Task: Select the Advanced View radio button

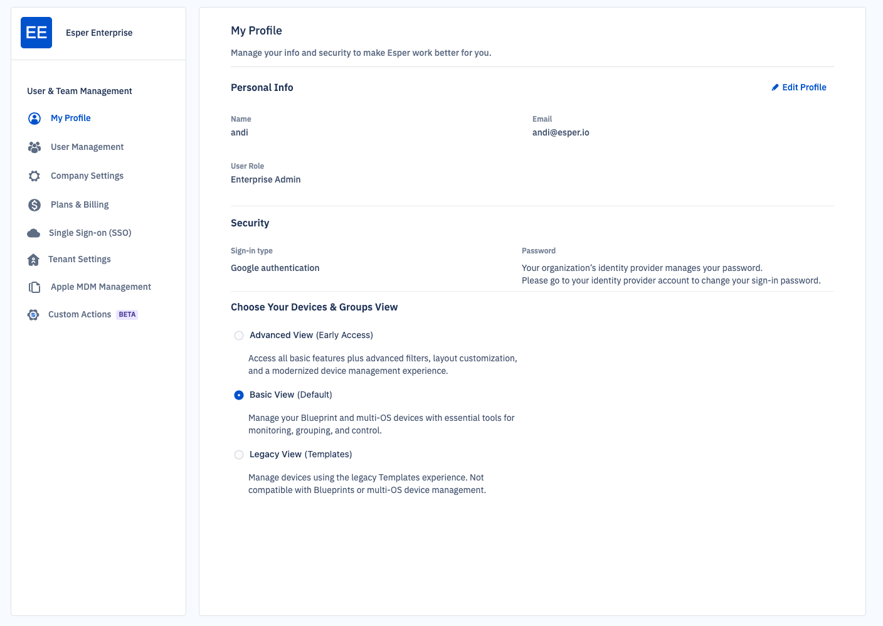Action: coord(239,336)
